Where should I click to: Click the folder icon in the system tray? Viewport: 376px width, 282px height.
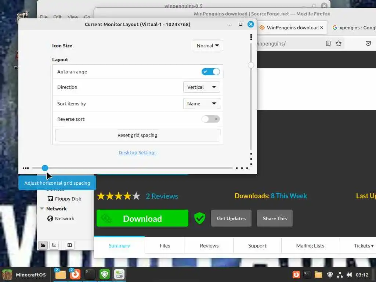(318, 275)
